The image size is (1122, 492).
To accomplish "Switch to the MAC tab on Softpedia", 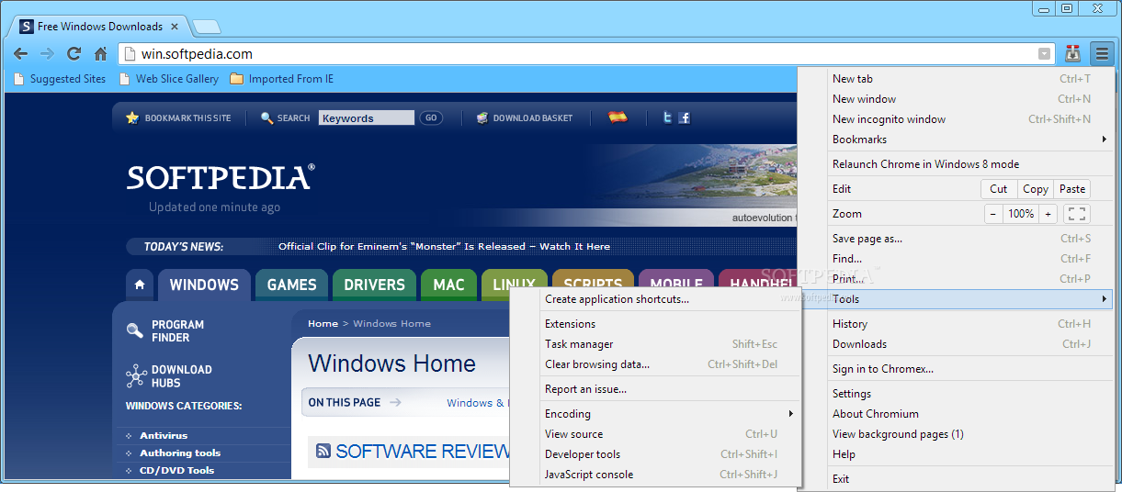I will [449, 285].
